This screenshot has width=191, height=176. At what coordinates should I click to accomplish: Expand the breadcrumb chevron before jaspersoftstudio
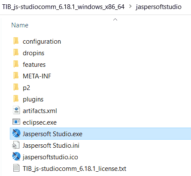pos(130,6)
